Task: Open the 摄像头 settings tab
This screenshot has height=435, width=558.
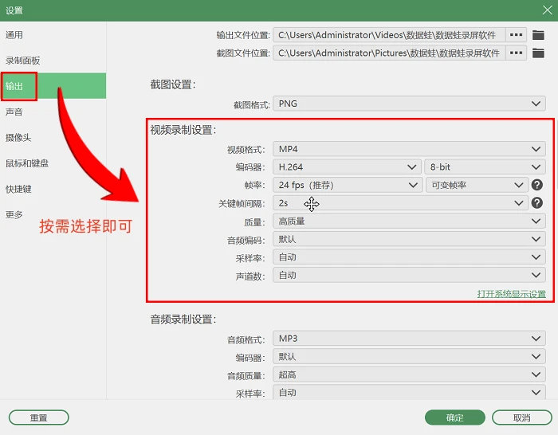Action: tap(53, 137)
